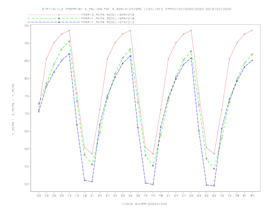Click the green circle marker at hour 45
The width and height of the screenshot is (275, 213).
point(153,166)
